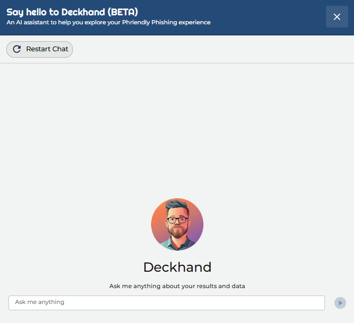
Task: Click the large Deckhand name heading
Action: click(x=177, y=267)
